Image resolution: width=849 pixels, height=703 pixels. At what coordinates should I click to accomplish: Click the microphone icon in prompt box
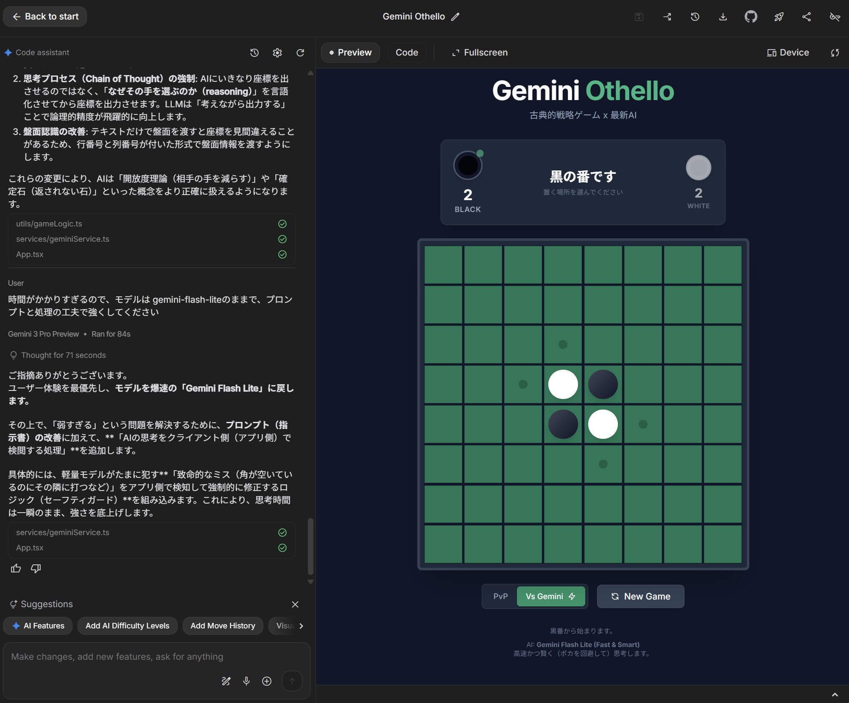coord(246,681)
